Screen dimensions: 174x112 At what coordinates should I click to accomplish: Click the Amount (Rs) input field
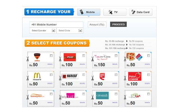[x=97, y=25]
